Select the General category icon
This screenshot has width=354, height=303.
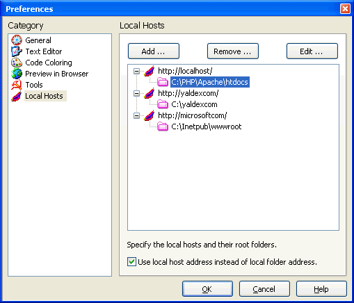pos(17,40)
